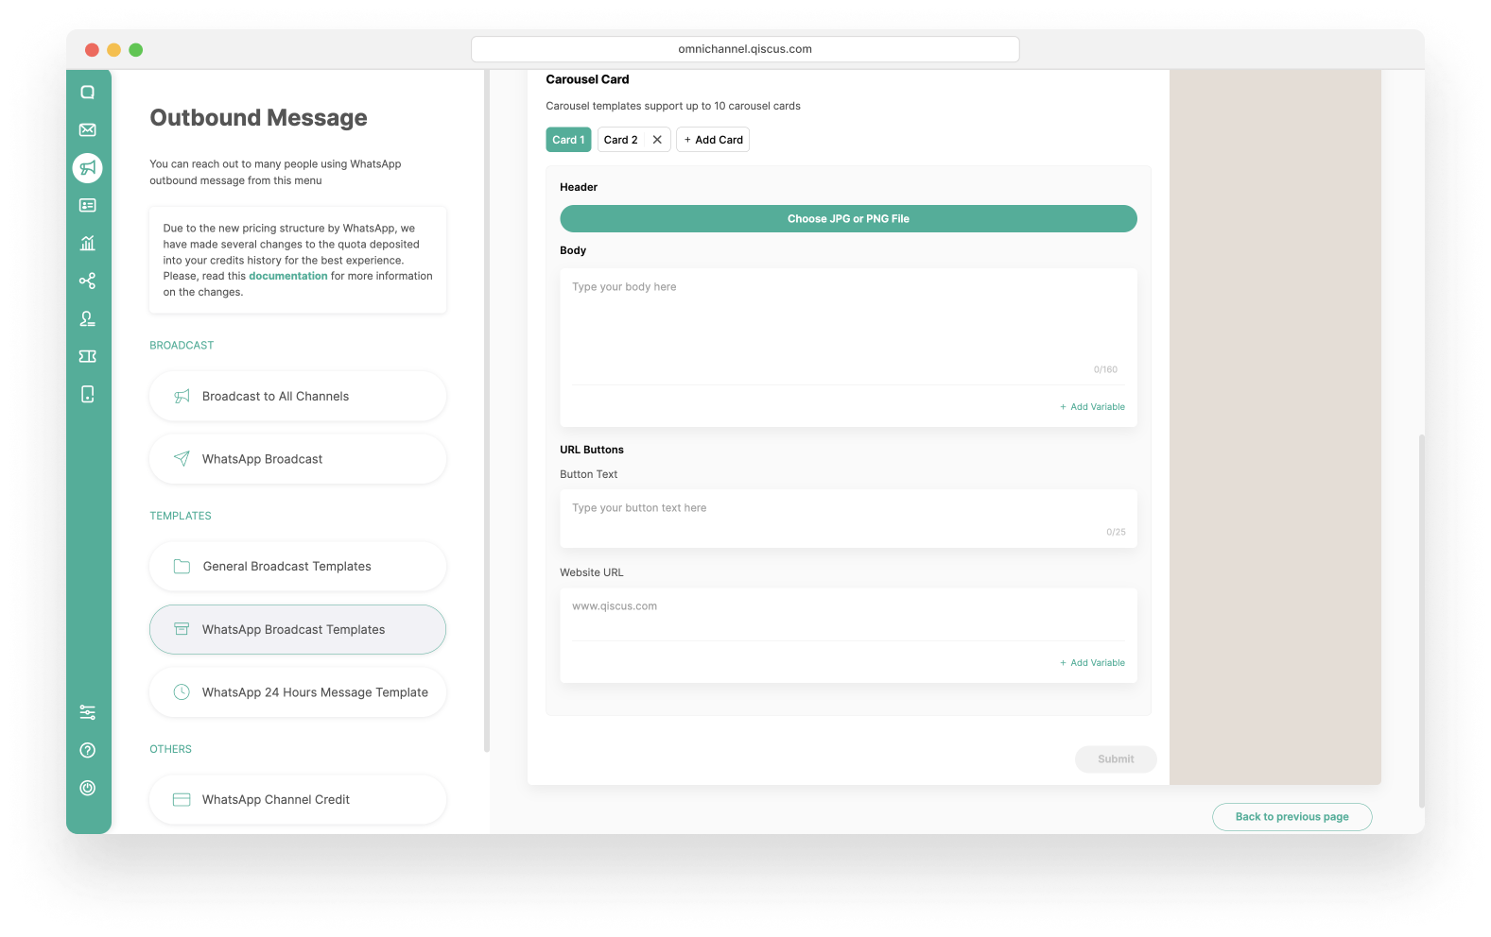Open the integration nodes icon in sidebar
1491x937 pixels.
(87, 281)
